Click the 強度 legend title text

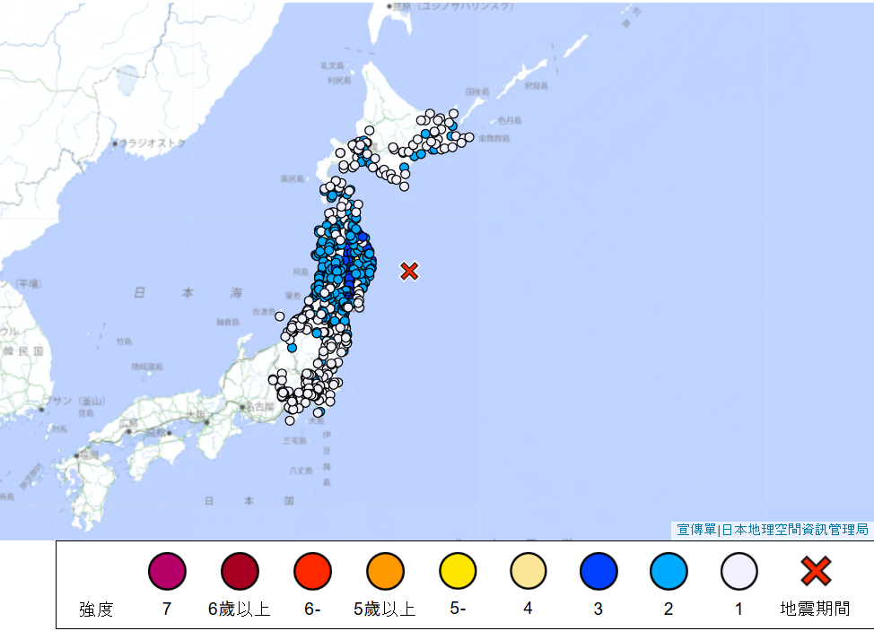(x=96, y=610)
